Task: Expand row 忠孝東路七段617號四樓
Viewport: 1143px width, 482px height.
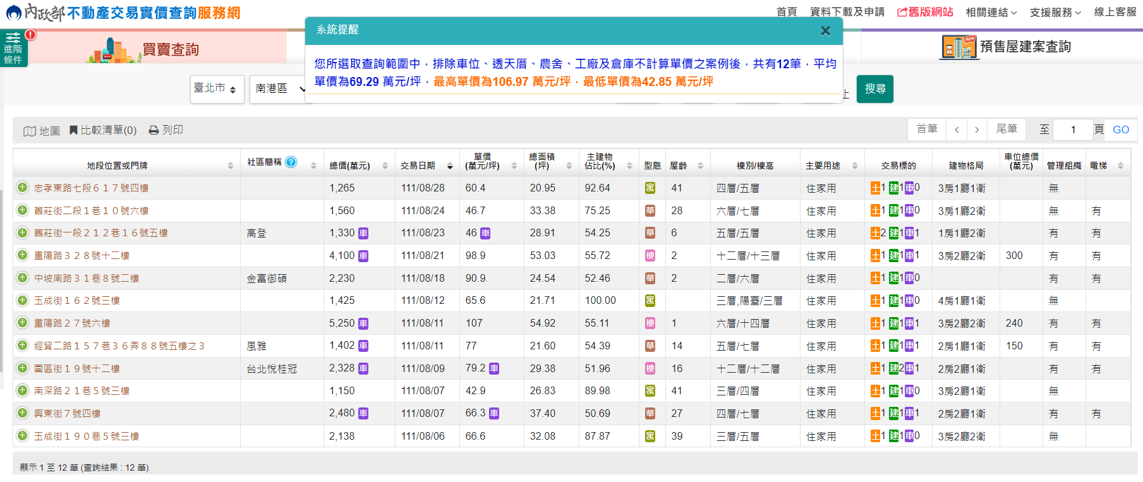Action: [23, 188]
